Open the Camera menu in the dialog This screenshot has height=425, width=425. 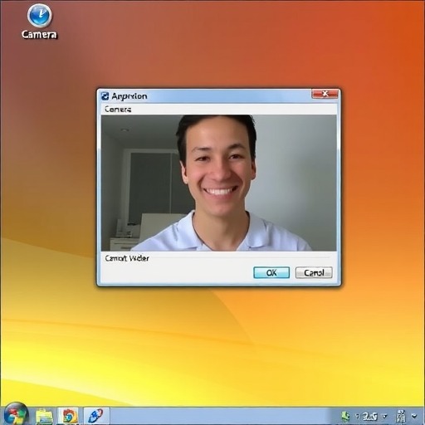(x=118, y=110)
